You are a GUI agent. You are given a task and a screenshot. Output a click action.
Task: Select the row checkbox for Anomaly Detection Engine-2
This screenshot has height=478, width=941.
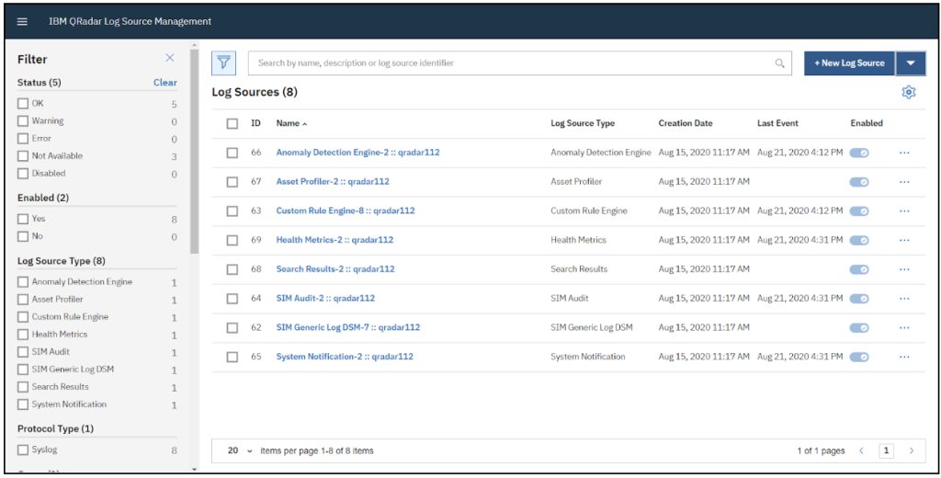tap(232, 153)
